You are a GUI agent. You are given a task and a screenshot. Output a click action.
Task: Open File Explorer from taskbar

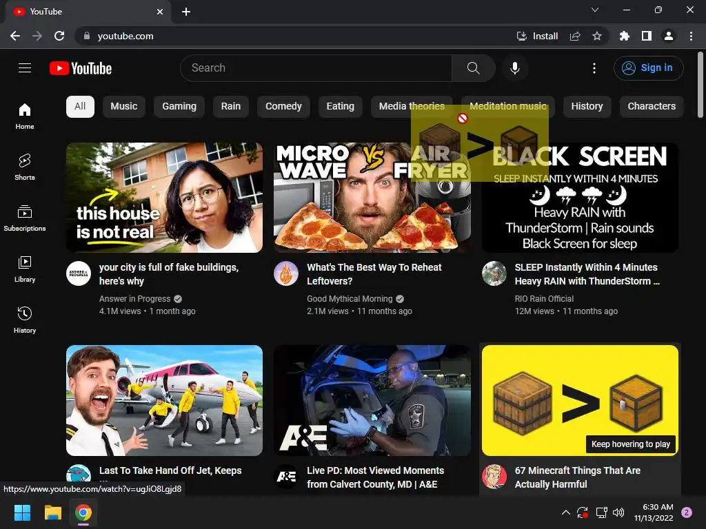coord(52,512)
